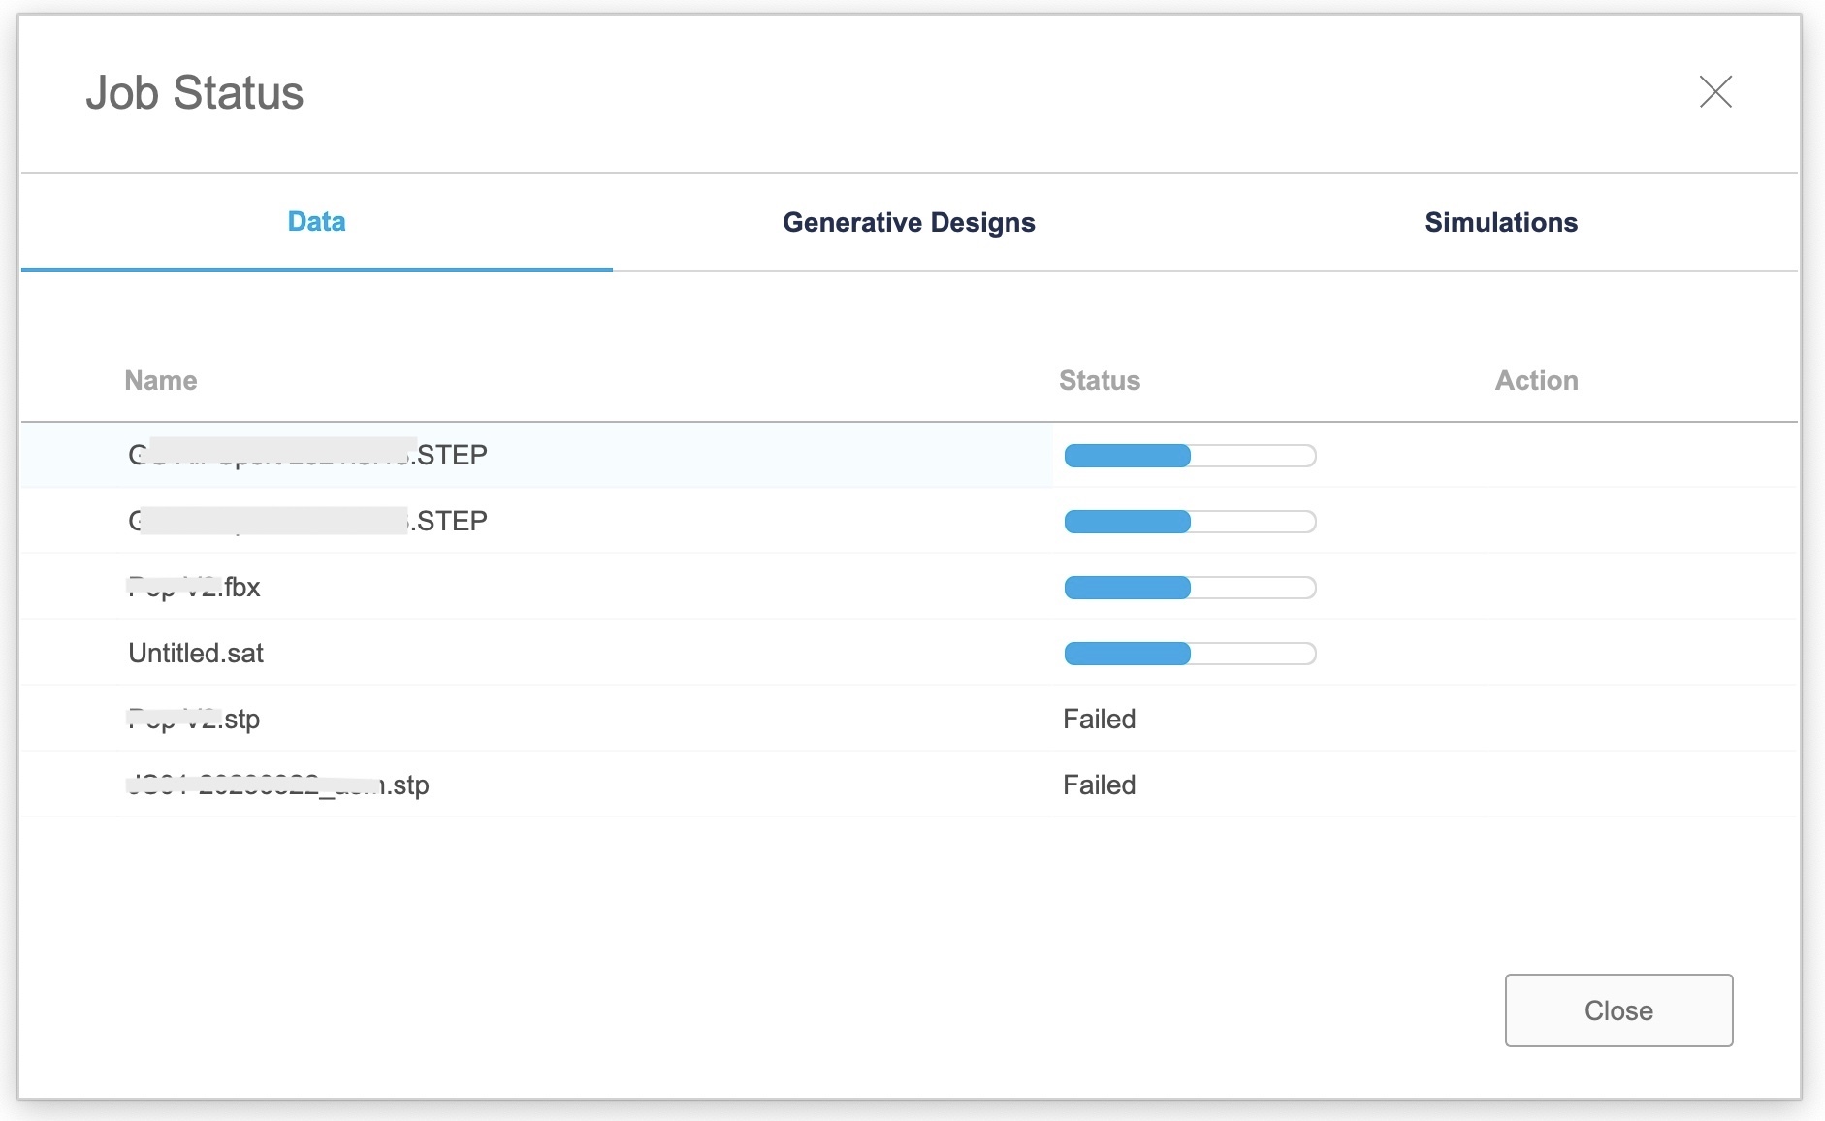
Task: Click the progress bar of the .fbx upload
Action: click(1190, 587)
